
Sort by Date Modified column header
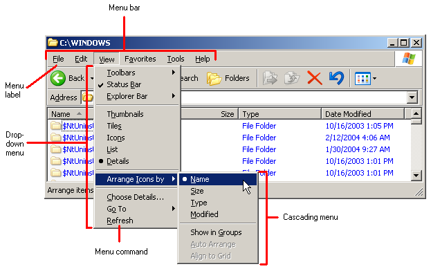click(363, 114)
